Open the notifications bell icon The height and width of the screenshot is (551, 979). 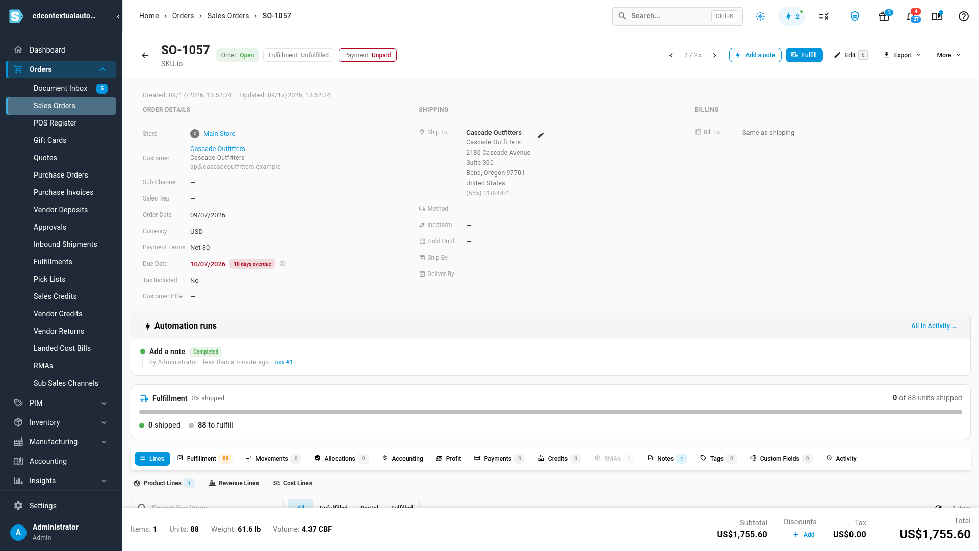click(x=911, y=16)
